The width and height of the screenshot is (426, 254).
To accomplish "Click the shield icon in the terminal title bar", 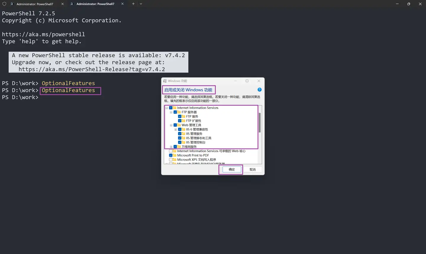I will click(x=4, y=4).
